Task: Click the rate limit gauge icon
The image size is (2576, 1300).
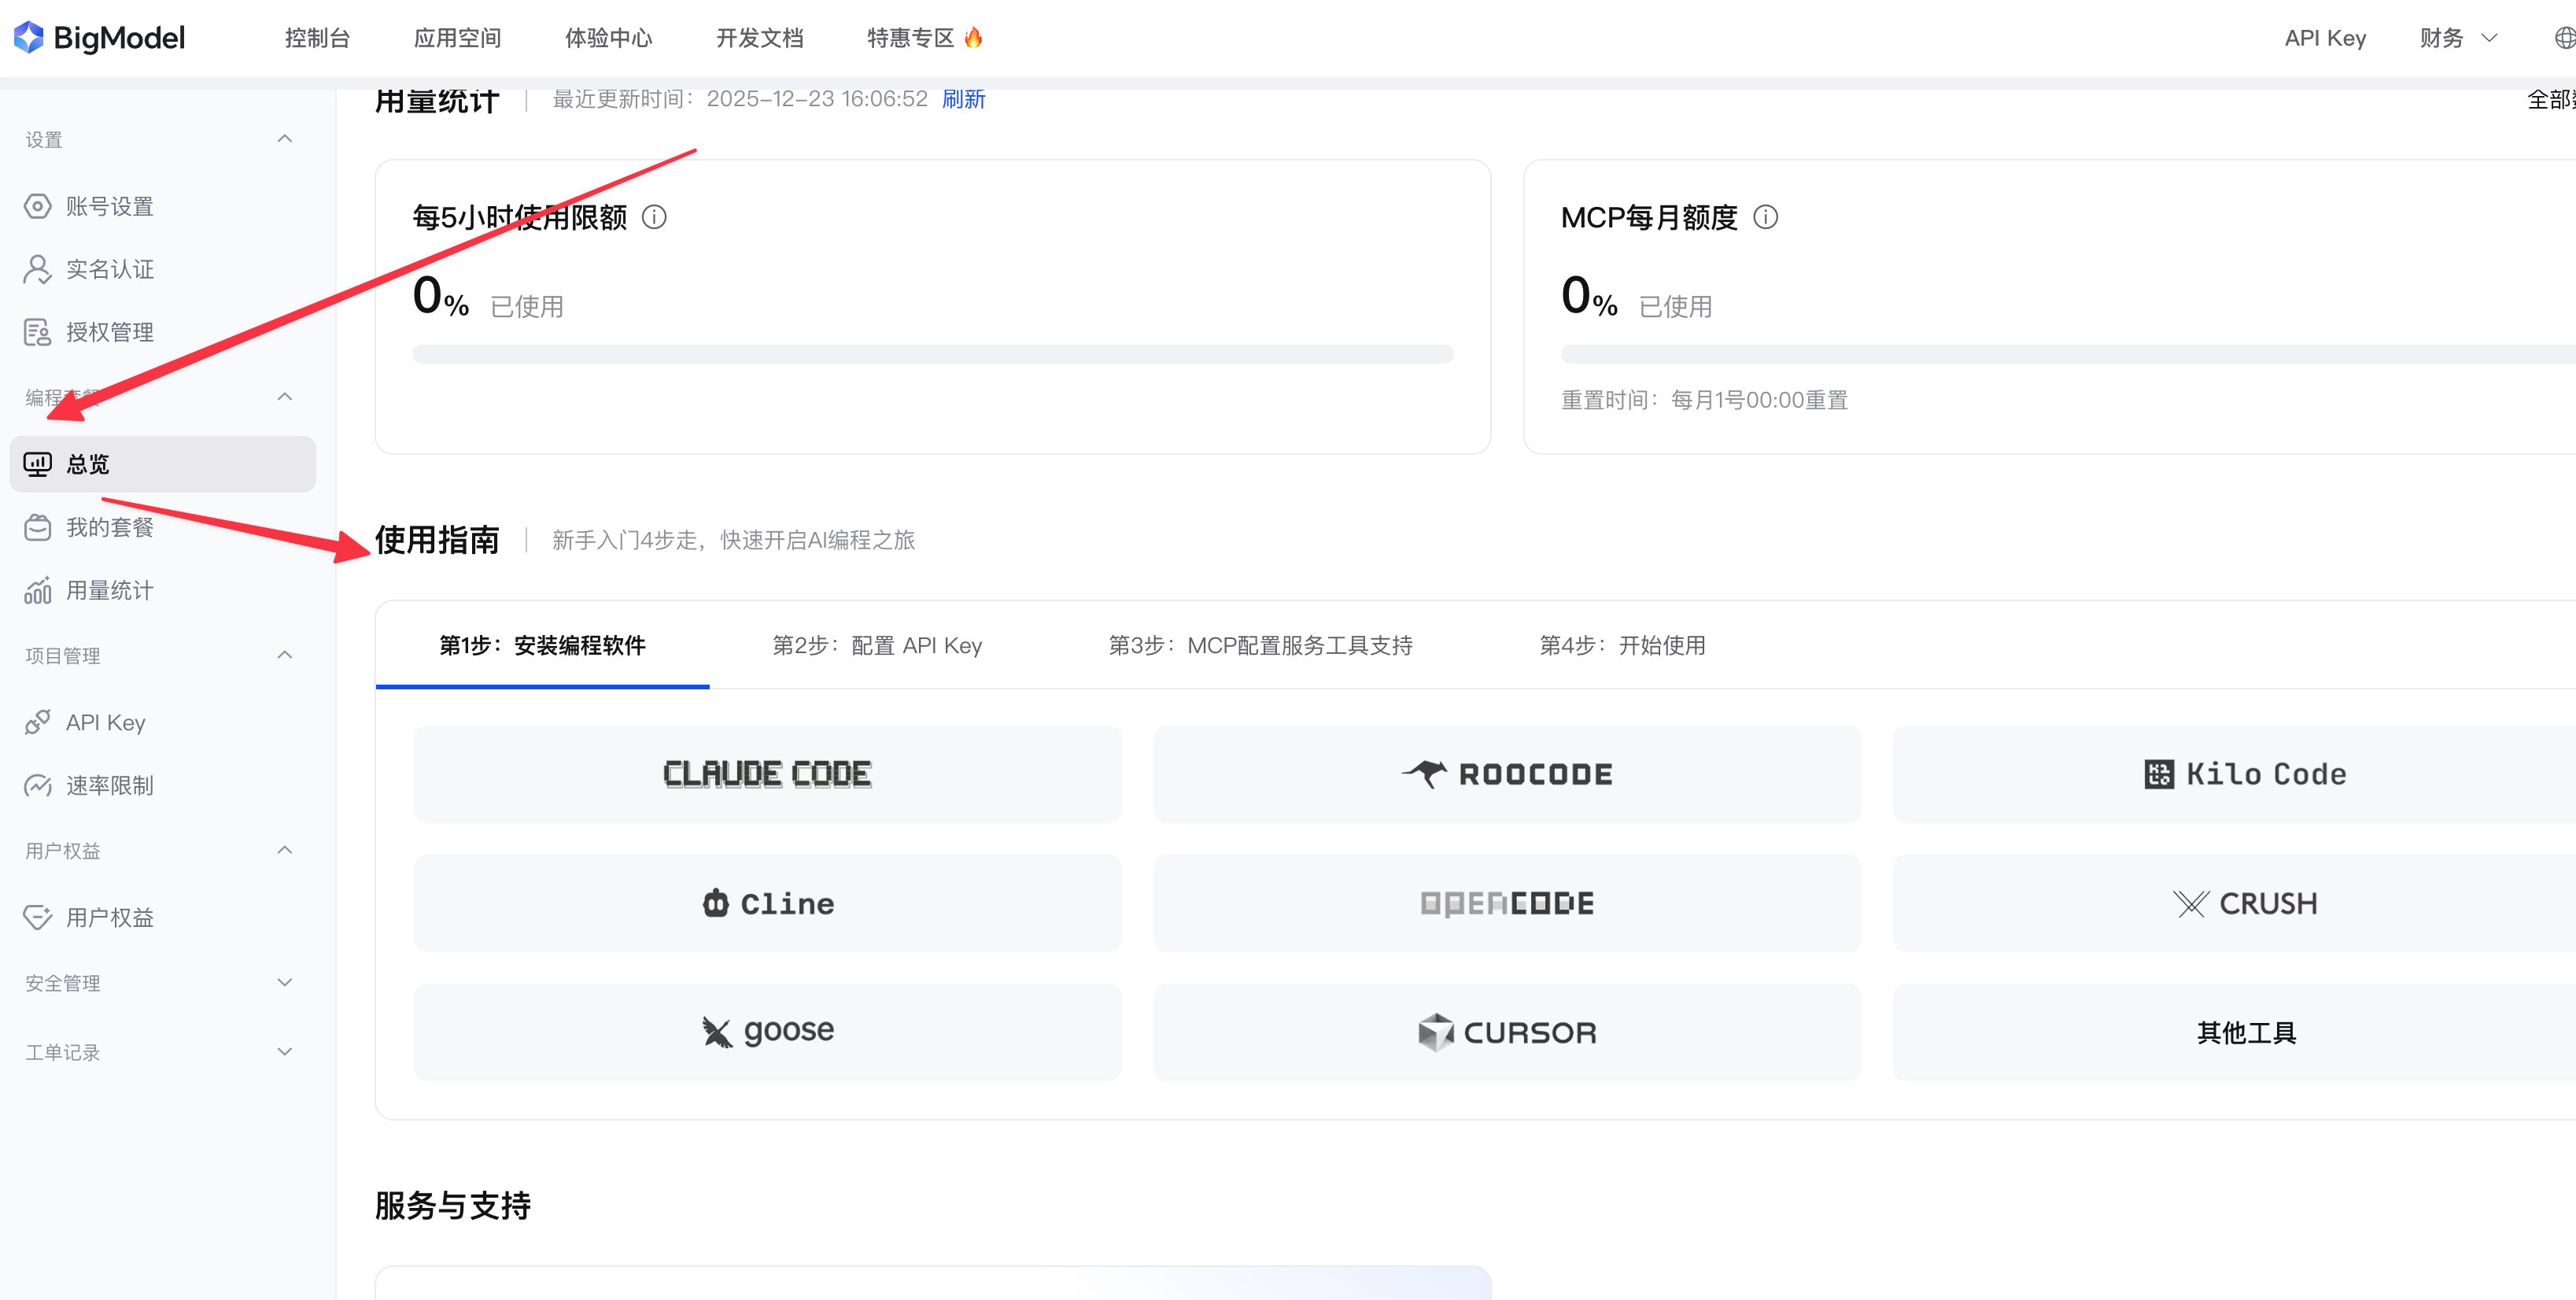Action: pyautogui.click(x=37, y=785)
